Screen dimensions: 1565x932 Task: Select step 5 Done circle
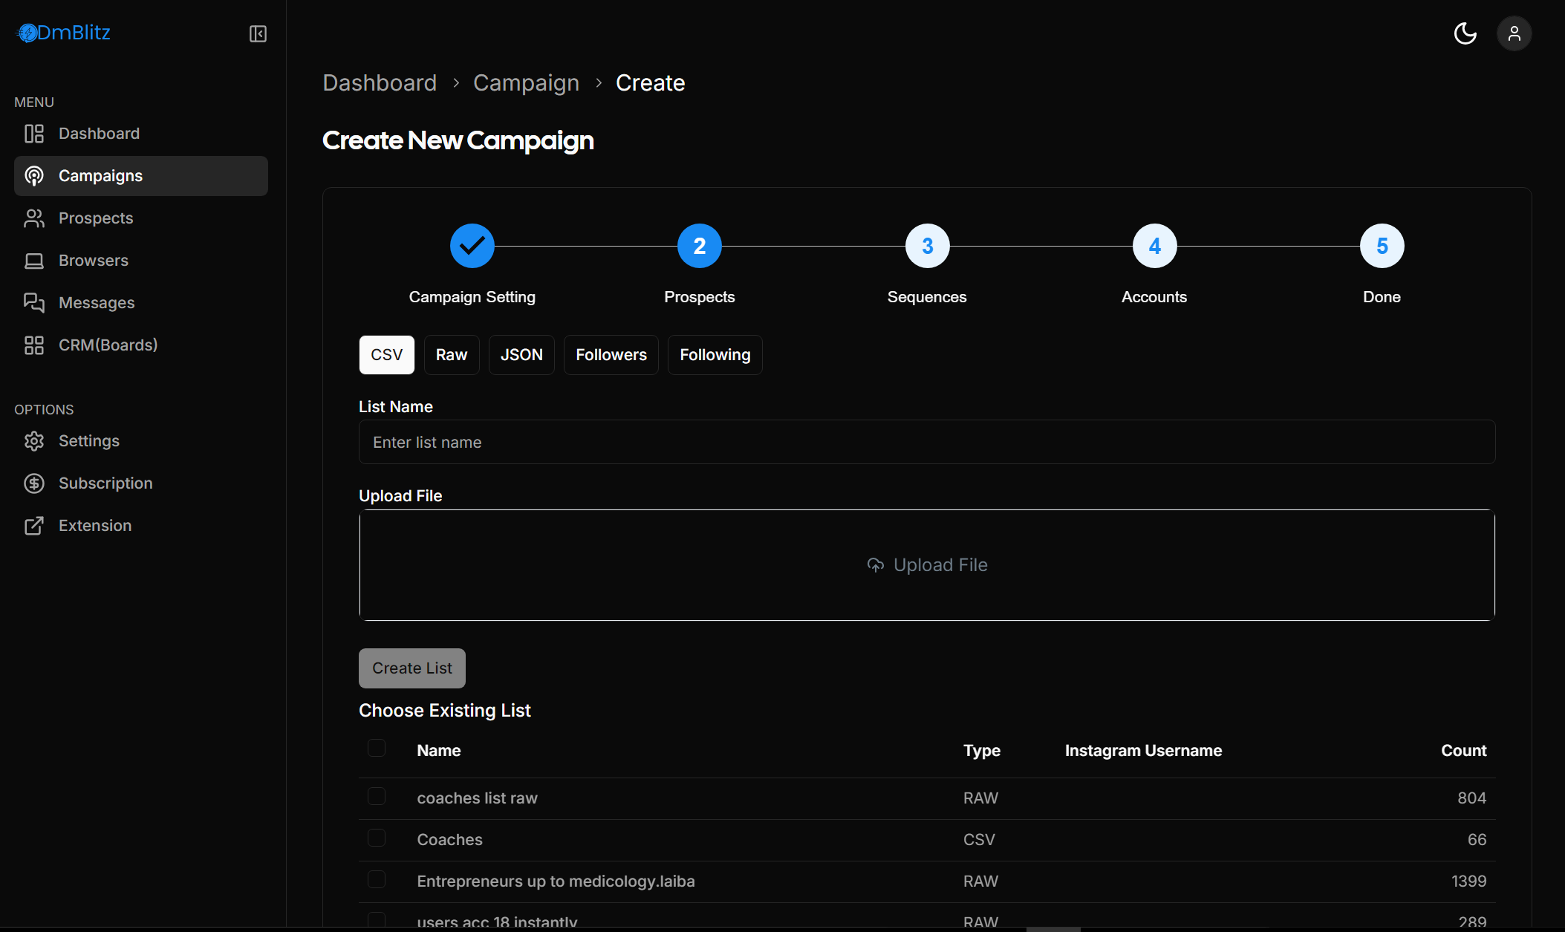(1382, 246)
